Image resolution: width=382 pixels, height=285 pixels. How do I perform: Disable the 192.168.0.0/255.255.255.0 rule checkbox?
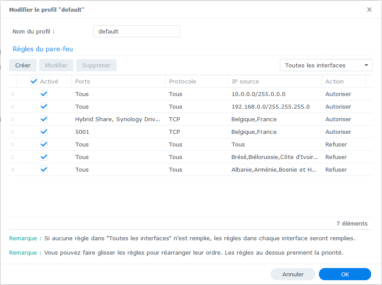click(x=44, y=106)
